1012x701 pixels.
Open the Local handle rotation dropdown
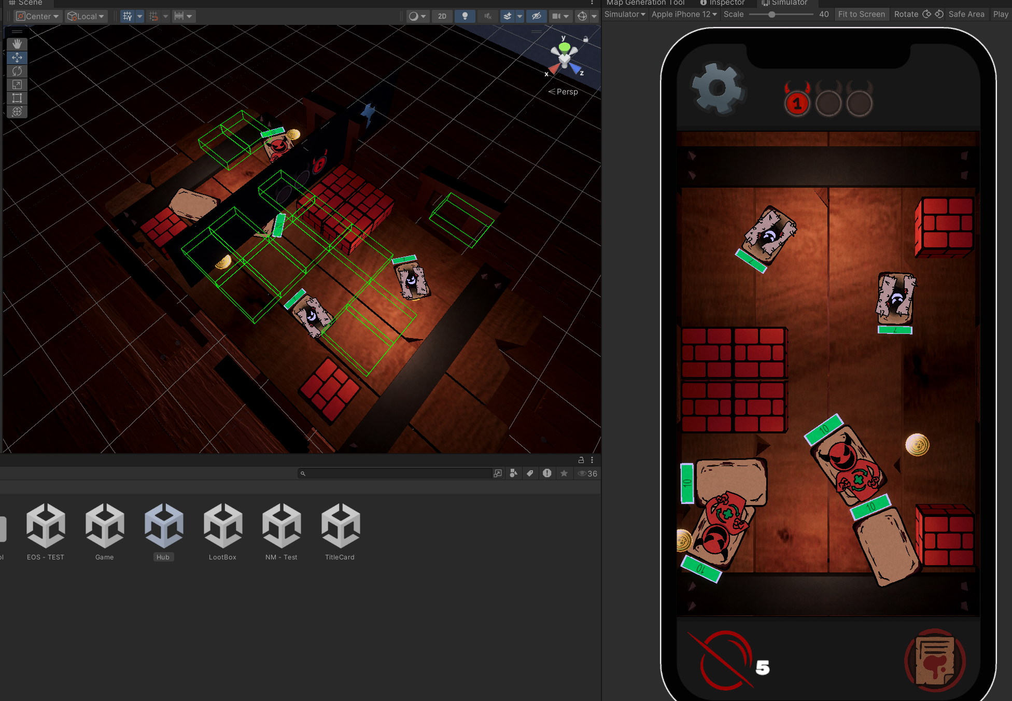click(87, 16)
